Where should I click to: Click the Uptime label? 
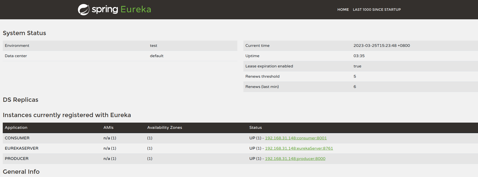coord(252,56)
